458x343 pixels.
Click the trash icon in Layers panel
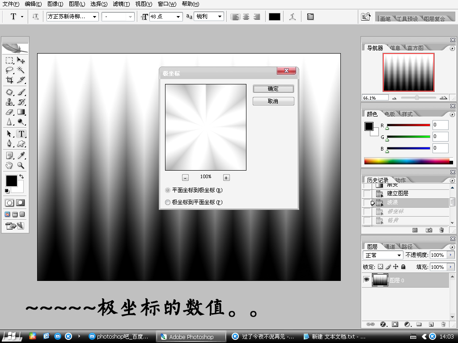pyautogui.click(x=443, y=324)
